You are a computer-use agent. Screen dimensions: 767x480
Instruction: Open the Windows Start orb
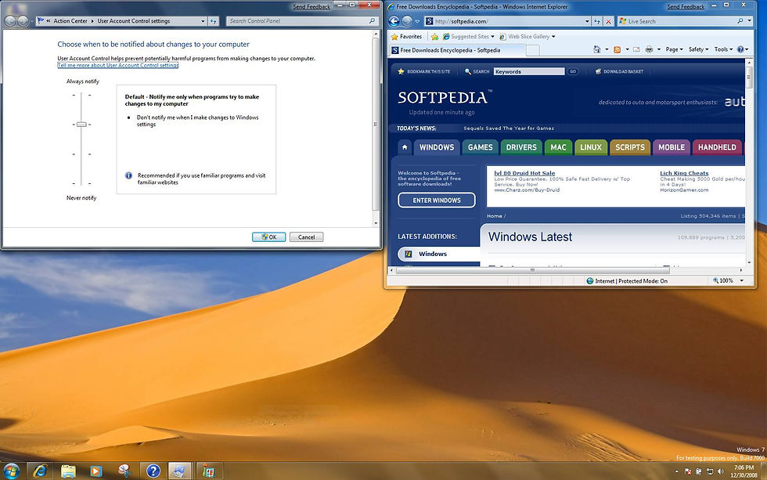click(11, 471)
